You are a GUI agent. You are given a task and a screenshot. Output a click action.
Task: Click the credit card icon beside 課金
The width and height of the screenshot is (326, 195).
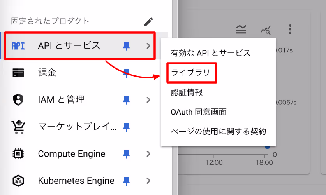tap(18, 73)
